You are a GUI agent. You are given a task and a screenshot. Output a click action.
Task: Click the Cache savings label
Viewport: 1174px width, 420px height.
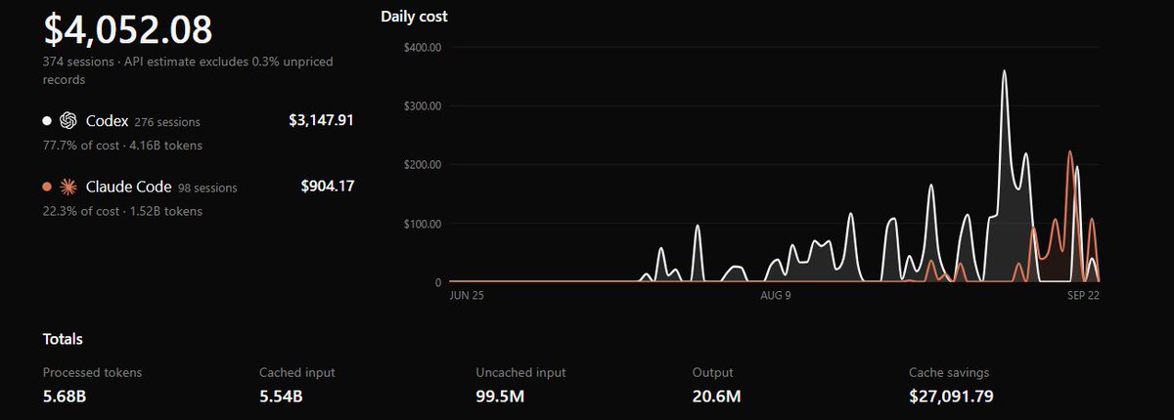(949, 372)
